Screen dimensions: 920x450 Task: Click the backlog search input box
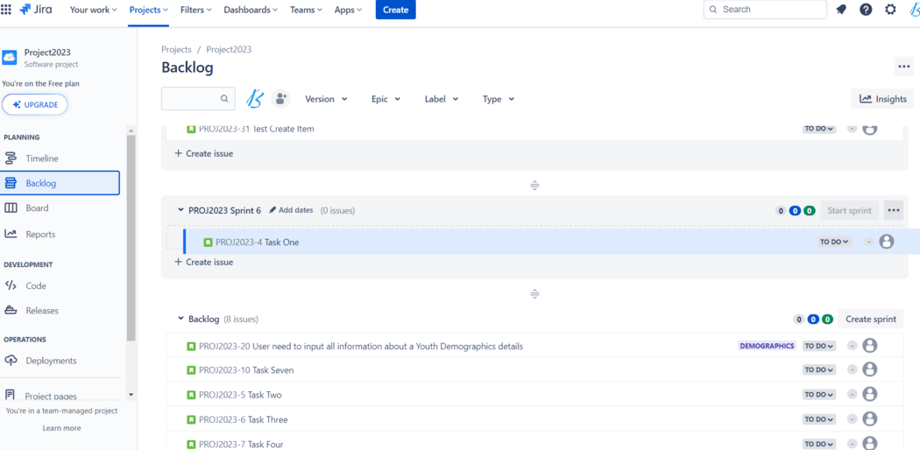coord(198,99)
